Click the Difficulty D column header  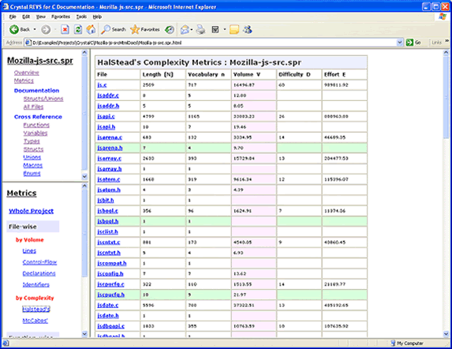(x=294, y=74)
